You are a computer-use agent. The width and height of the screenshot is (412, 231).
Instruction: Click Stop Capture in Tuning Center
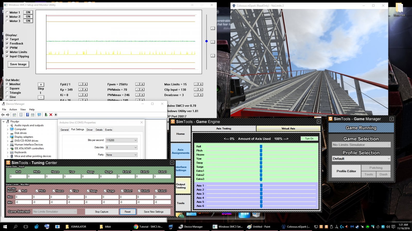[101, 212]
